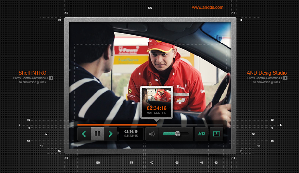Screen dimensions: 299x173
Task: Click the orange 02:34:16 timecode in popup
Action: [157, 108]
